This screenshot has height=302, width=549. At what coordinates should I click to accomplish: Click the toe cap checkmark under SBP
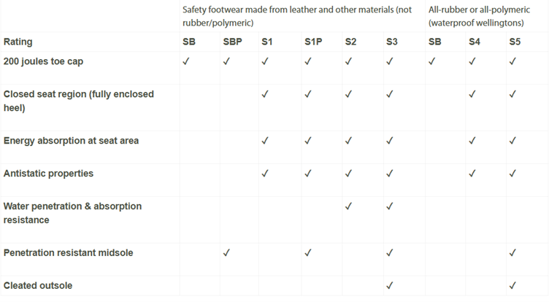tap(226, 61)
